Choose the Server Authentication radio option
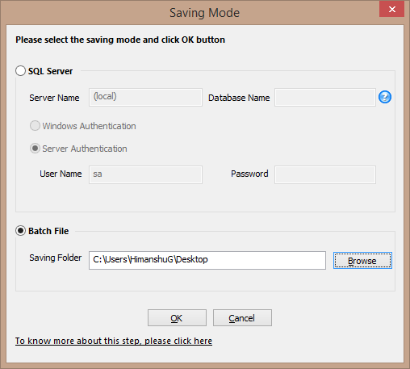Screen dimensions: 410x369 (x=35, y=149)
